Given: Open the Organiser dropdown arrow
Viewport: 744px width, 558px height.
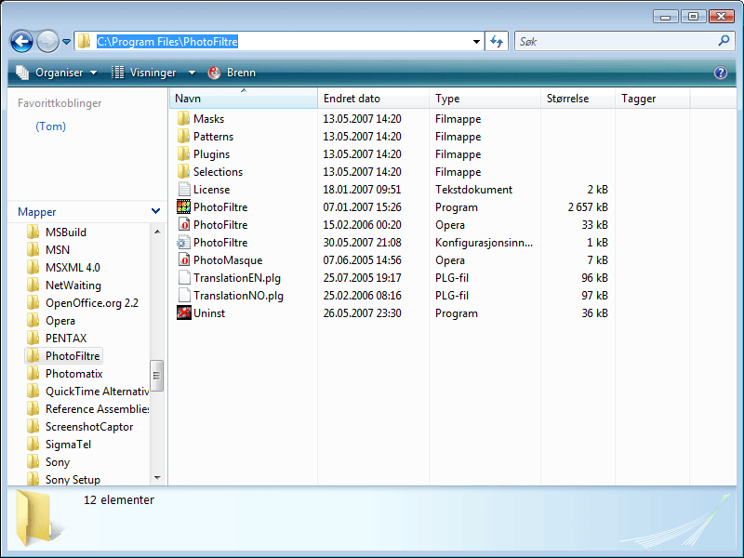Looking at the screenshot, I should point(94,73).
